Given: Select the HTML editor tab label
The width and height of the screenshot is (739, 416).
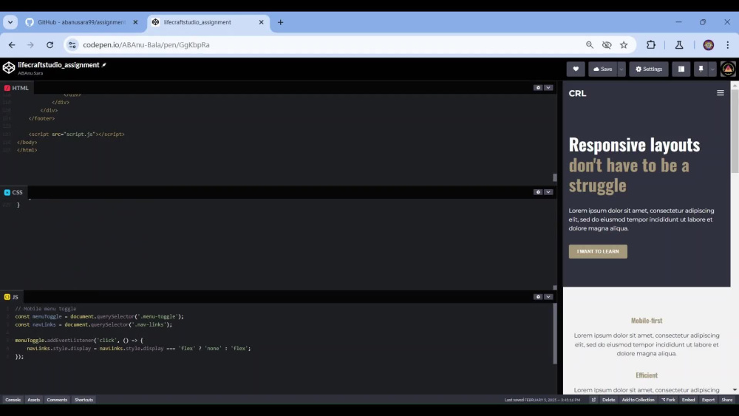Looking at the screenshot, I should pos(16,88).
